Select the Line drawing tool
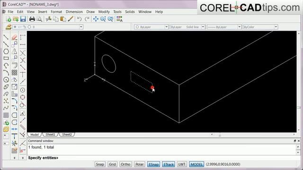303x170 pixels. (6, 37)
